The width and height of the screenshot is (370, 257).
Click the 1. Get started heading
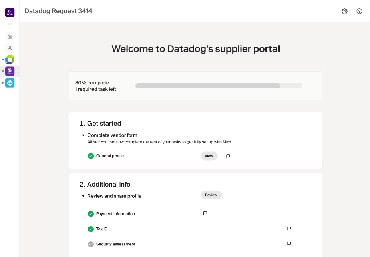point(100,123)
